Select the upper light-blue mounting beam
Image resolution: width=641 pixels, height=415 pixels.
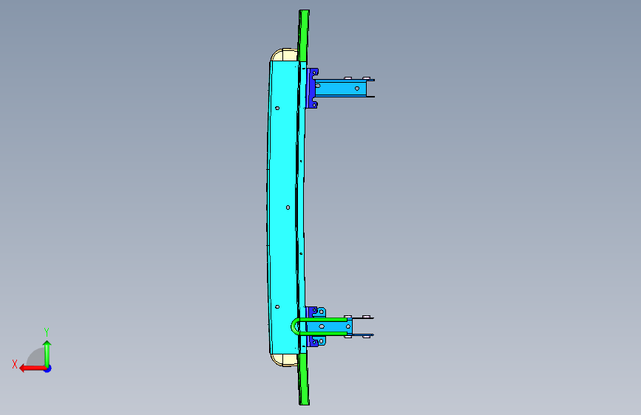tap(342, 88)
